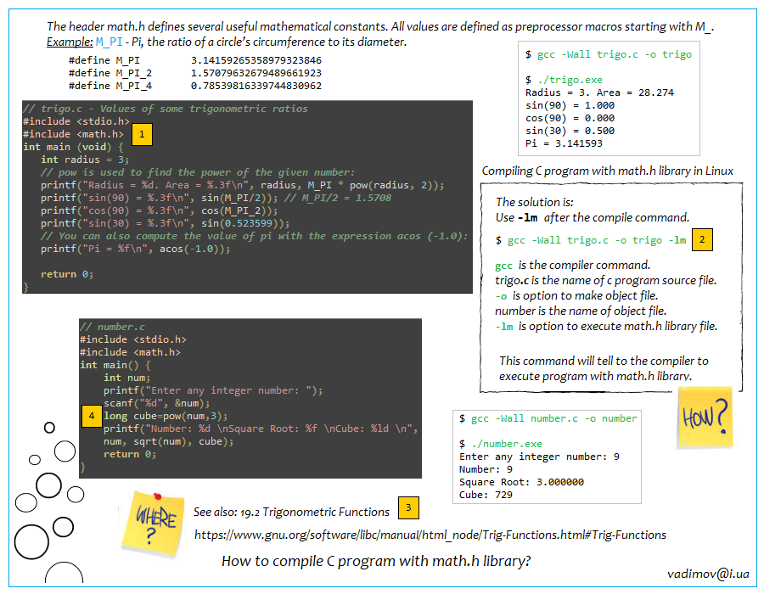Click the 'int main() {' line
The height and width of the screenshot is (594, 764).
pyautogui.click(x=115, y=365)
